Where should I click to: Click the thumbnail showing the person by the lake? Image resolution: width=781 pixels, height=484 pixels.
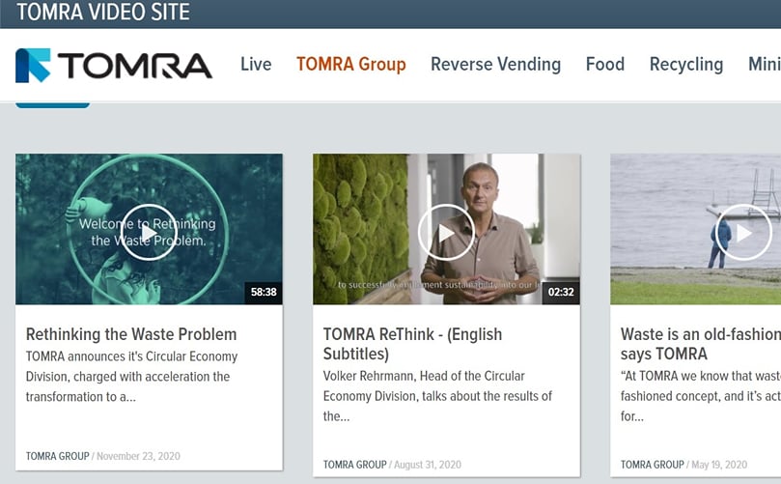(x=695, y=229)
